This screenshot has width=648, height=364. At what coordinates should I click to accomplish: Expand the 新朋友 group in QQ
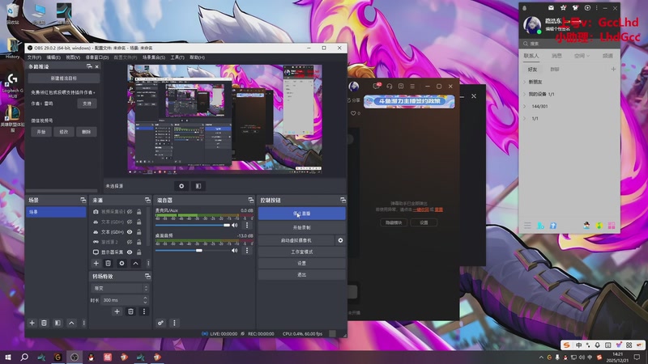click(x=525, y=82)
